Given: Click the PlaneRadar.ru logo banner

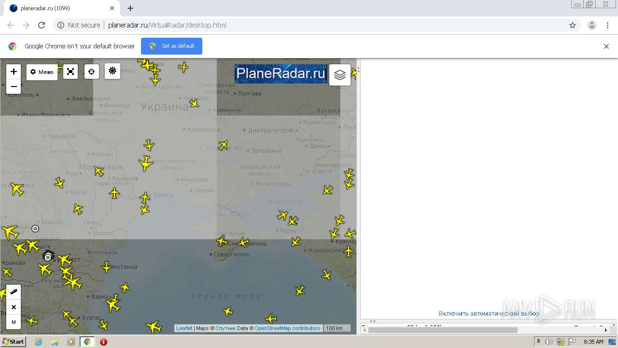Looking at the screenshot, I should [281, 74].
